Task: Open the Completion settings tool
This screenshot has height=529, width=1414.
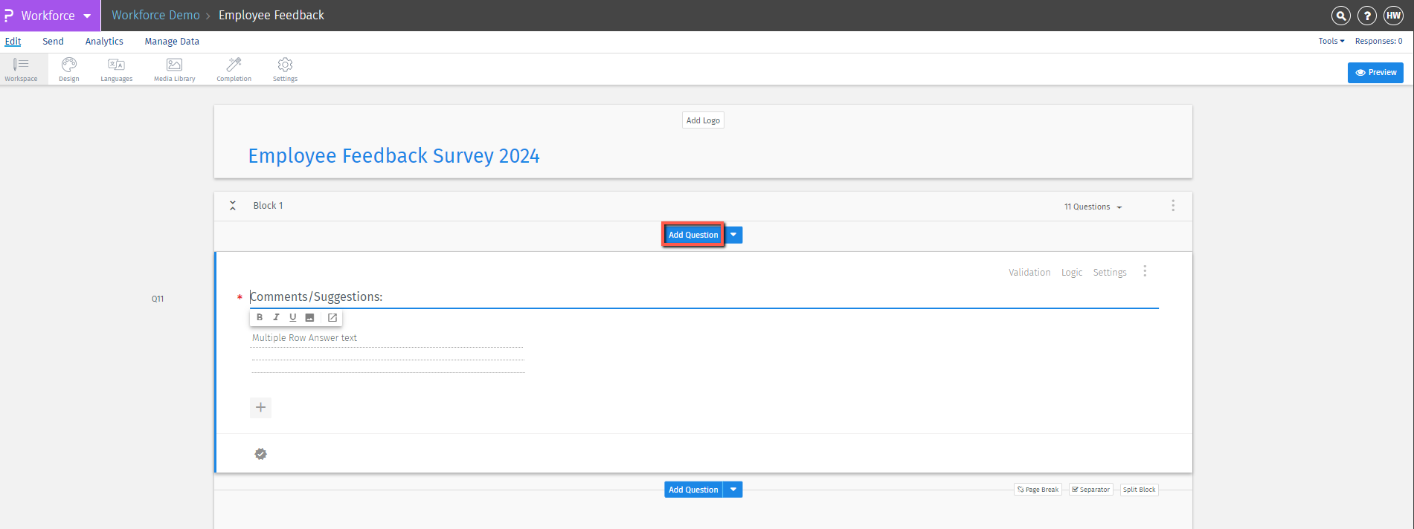Action: 234,69
